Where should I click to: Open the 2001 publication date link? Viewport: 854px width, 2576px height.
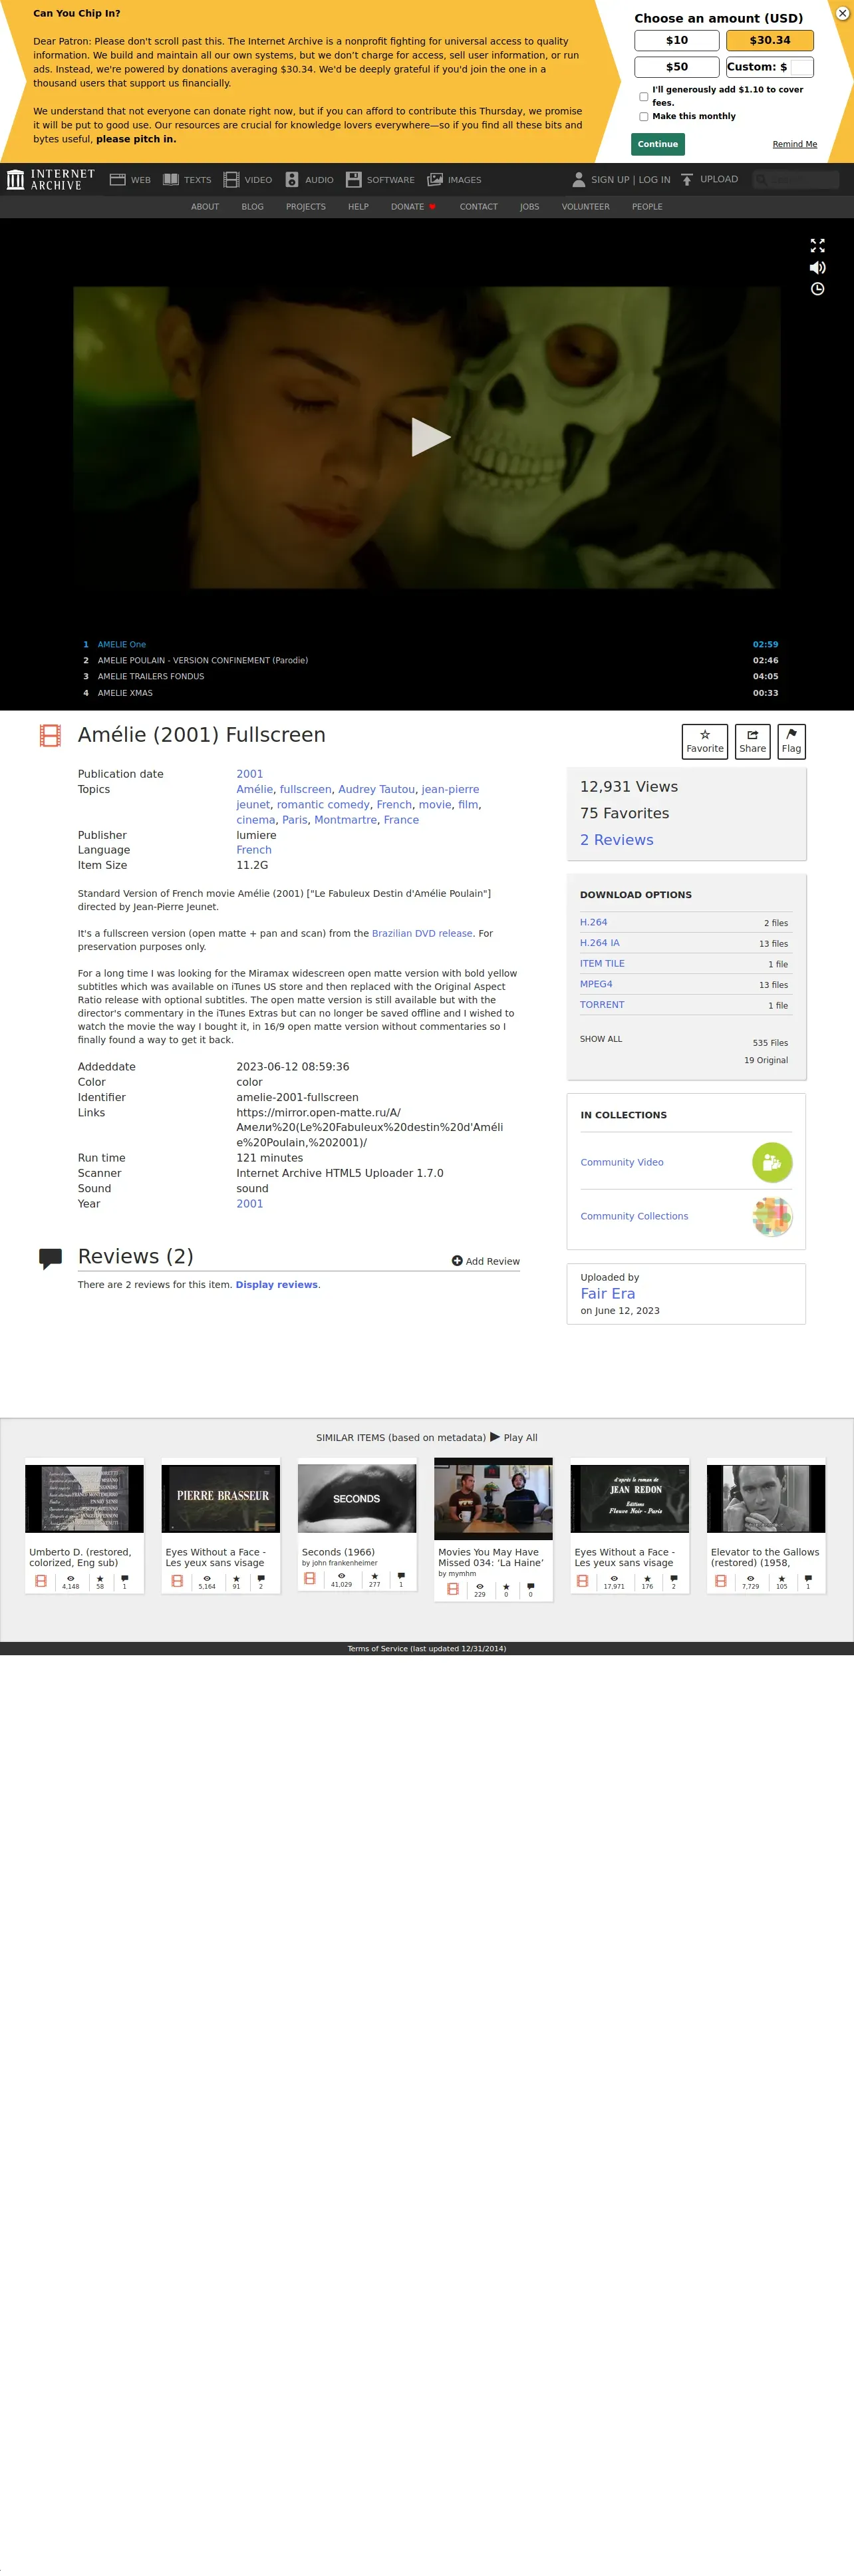click(x=250, y=775)
